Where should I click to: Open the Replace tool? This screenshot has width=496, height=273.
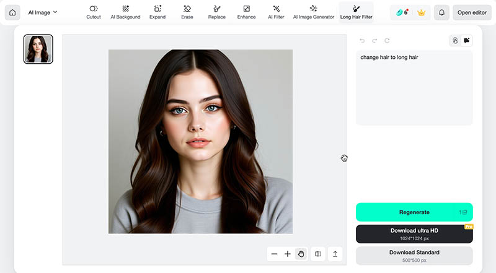(217, 12)
